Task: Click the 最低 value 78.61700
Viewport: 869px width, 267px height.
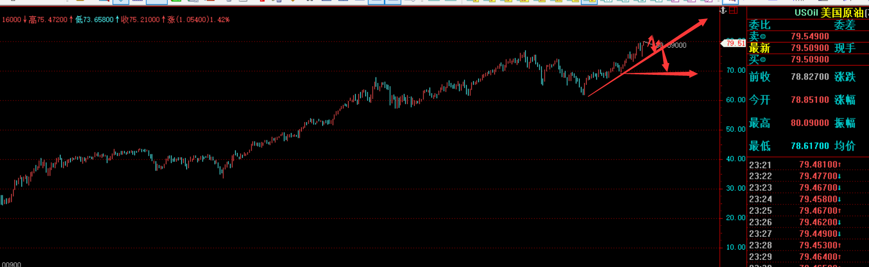Action: 809,146
